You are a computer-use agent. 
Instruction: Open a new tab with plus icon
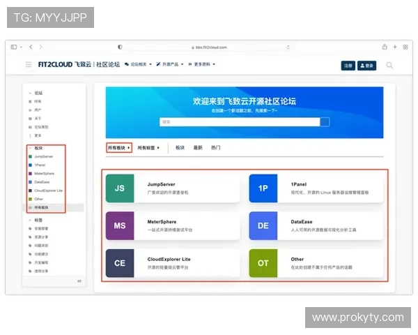pos(395,47)
